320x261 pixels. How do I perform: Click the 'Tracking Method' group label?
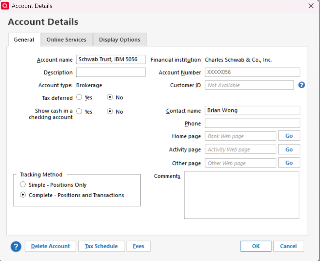tap(41, 174)
